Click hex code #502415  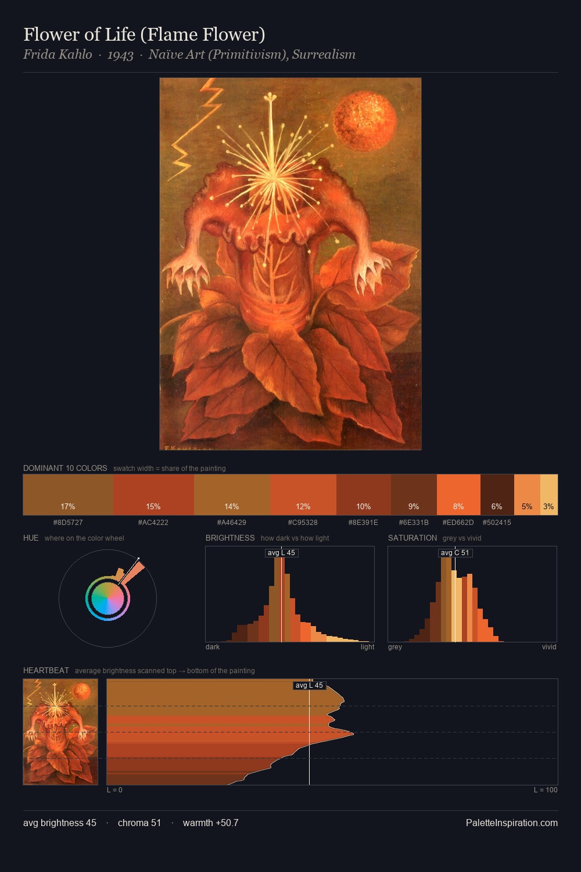coord(497,523)
